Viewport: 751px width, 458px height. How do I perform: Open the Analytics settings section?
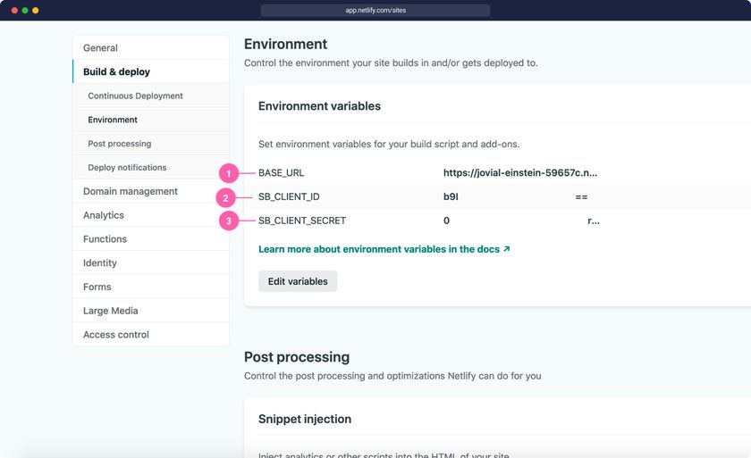click(x=103, y=215)
